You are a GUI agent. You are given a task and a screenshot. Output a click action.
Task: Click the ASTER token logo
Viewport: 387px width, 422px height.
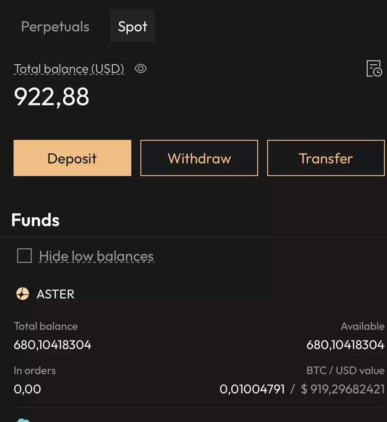coord(23,294)
